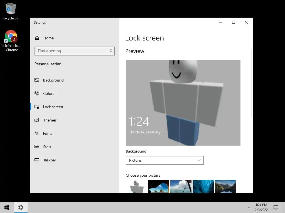
Task: Open the Fonts settings page
Action: pyautogui.click(x=75, y=133)
